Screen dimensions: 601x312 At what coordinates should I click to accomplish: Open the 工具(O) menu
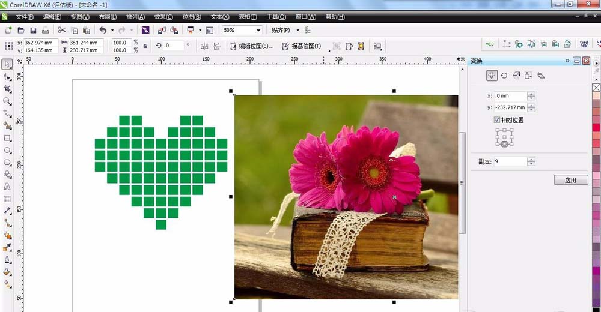(x=276, y=17)
